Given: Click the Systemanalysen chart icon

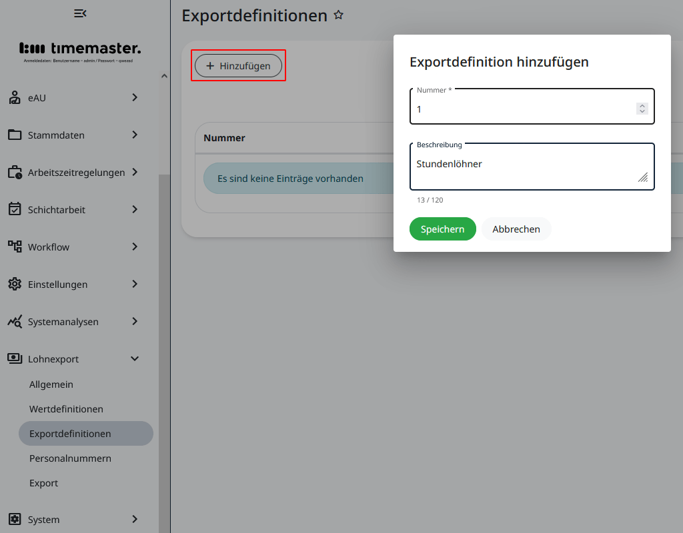Looking at the screenshot, I should (15, 321).
